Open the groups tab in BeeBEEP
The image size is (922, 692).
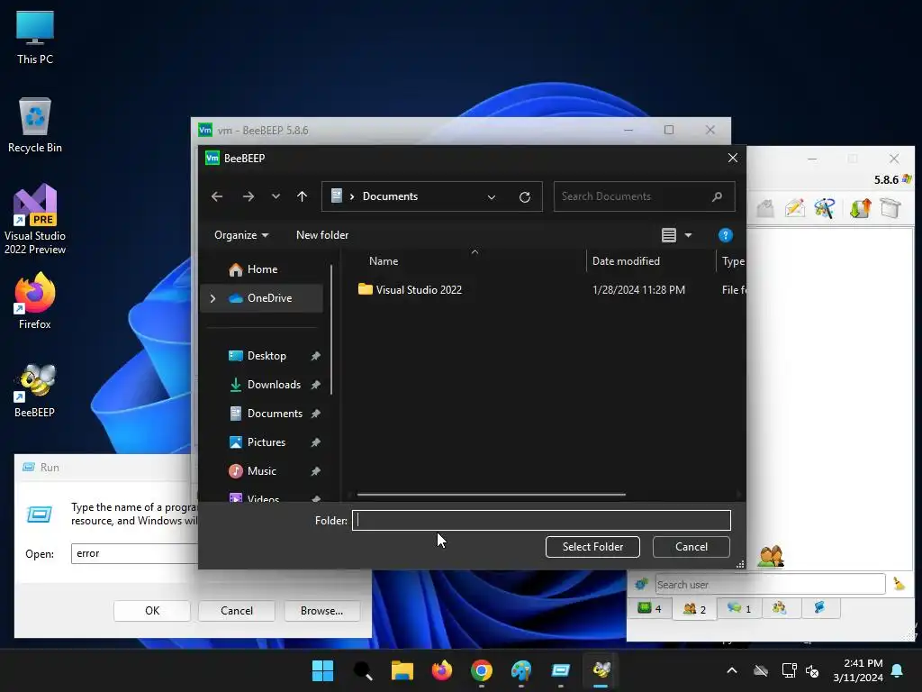[780, 608]
